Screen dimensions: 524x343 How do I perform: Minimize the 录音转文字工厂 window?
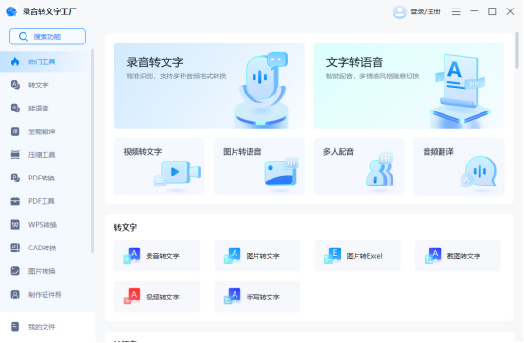[474, 11]
